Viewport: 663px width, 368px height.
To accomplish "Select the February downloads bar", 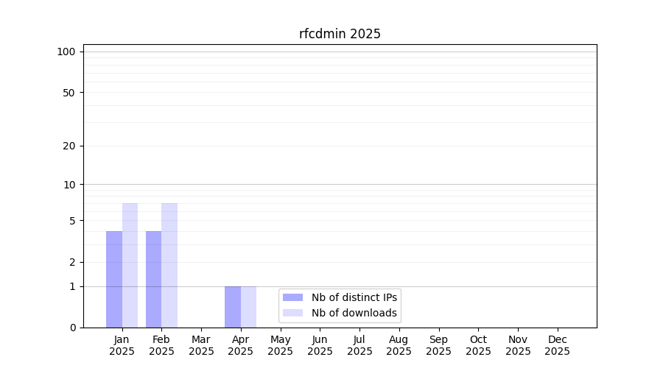I will point(169,265).
